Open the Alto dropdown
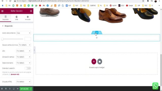The height and width of the screenshot is (91, 162). point(24,51)
